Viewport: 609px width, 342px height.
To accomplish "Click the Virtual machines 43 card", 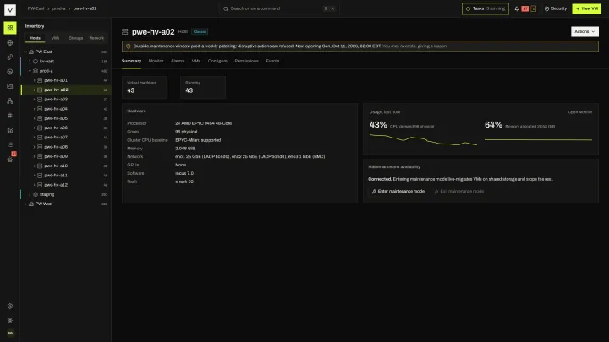I will [145, 87].
